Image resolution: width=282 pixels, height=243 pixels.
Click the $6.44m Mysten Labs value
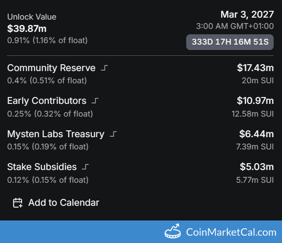[256, 134]
